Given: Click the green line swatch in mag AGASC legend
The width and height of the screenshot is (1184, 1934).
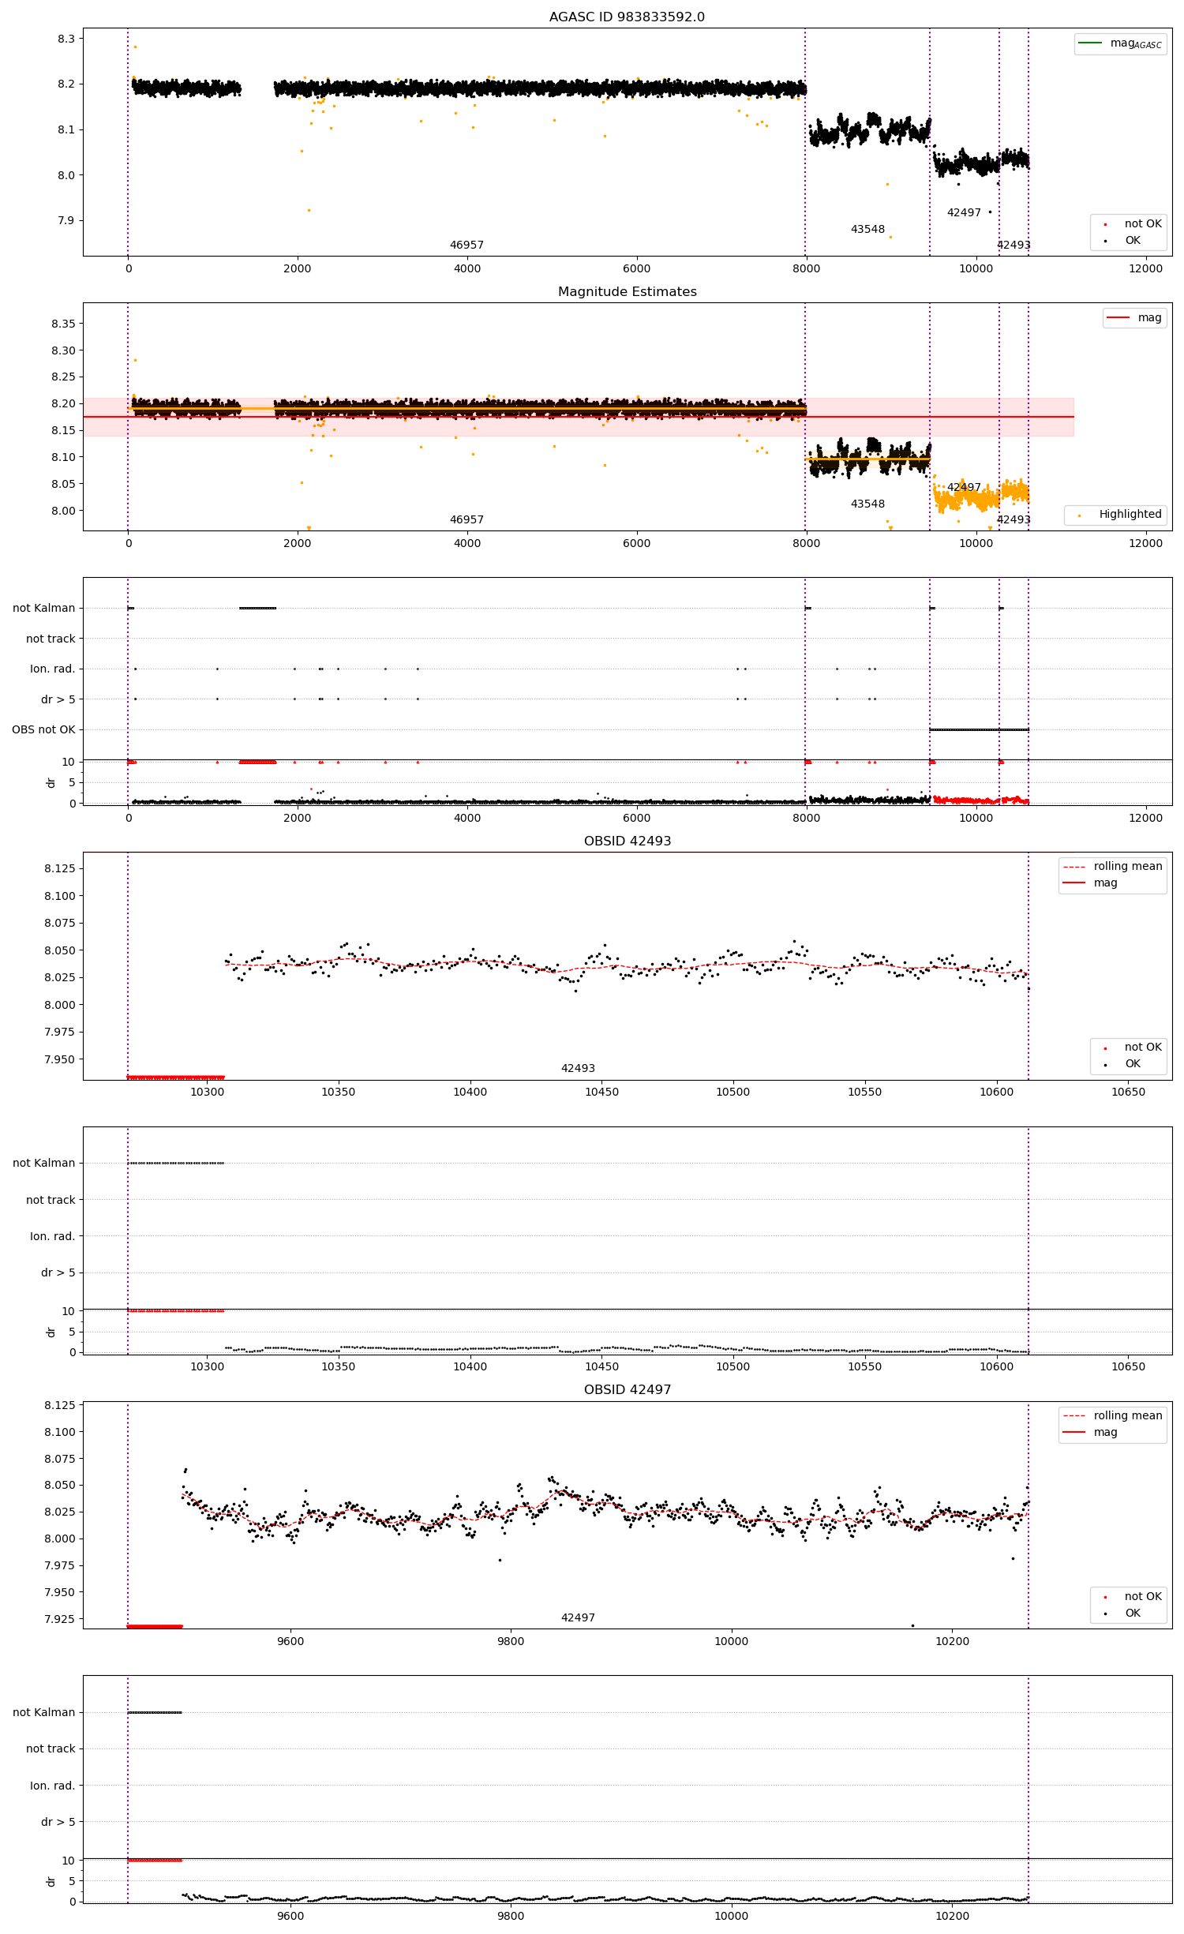Looking at the screenshot, I should tap(1090, 43).
